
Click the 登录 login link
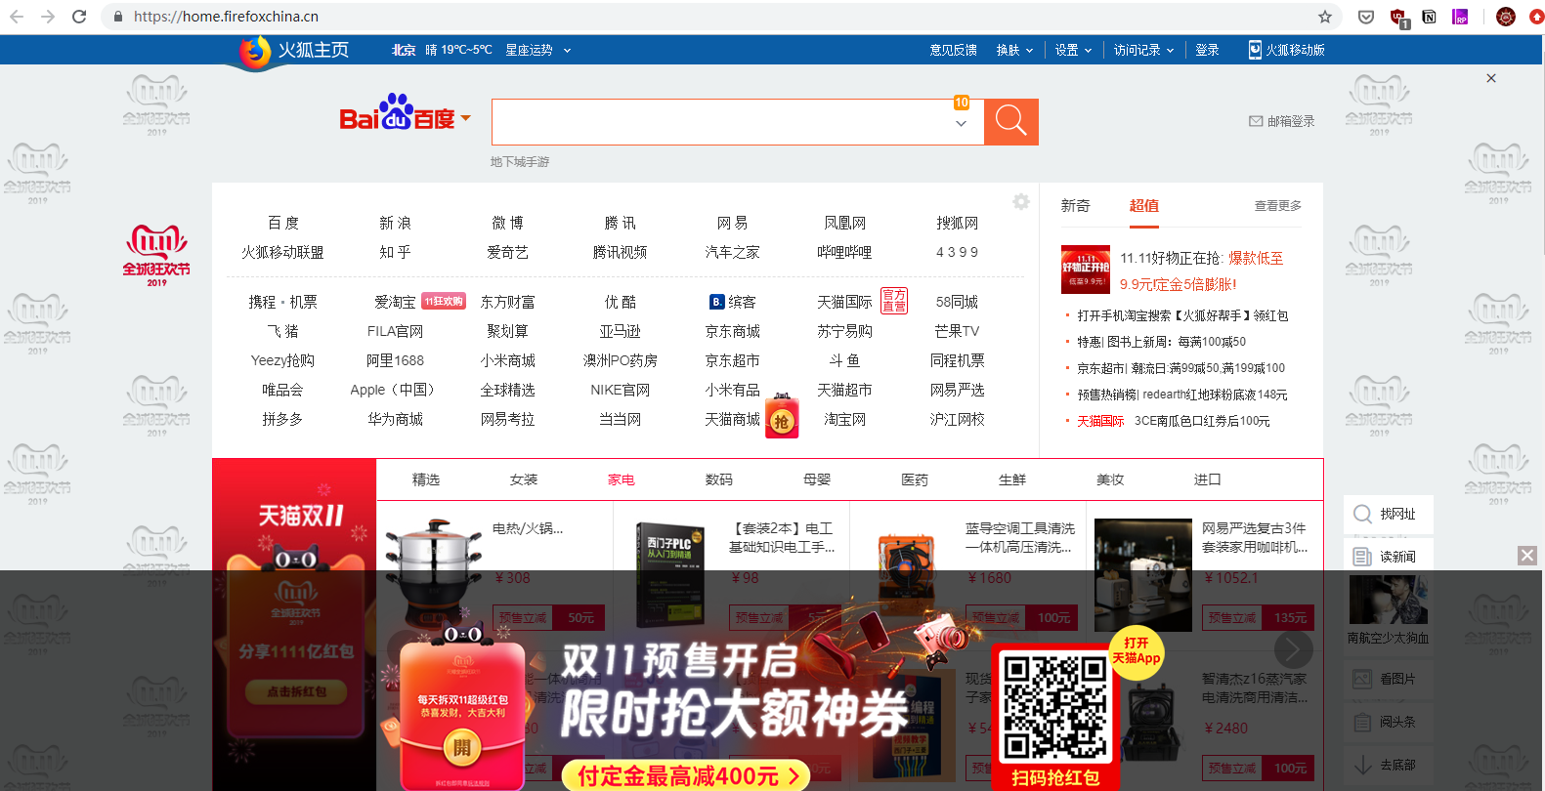tap(1207, 50)
